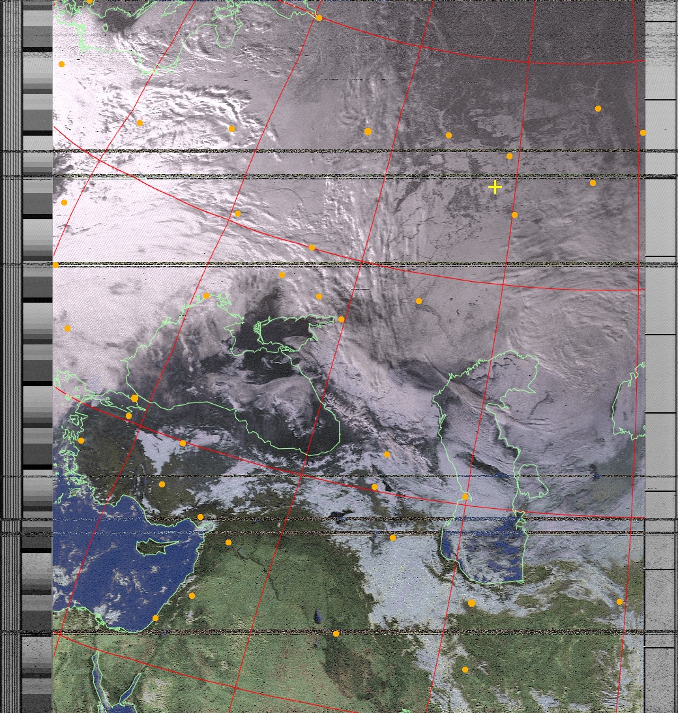Select the orange dot on the top edge red gridline
The image size is (678, 713).
(319, 18)
